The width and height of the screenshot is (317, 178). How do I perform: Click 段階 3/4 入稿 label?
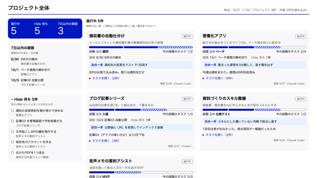[x=99, y=114]
